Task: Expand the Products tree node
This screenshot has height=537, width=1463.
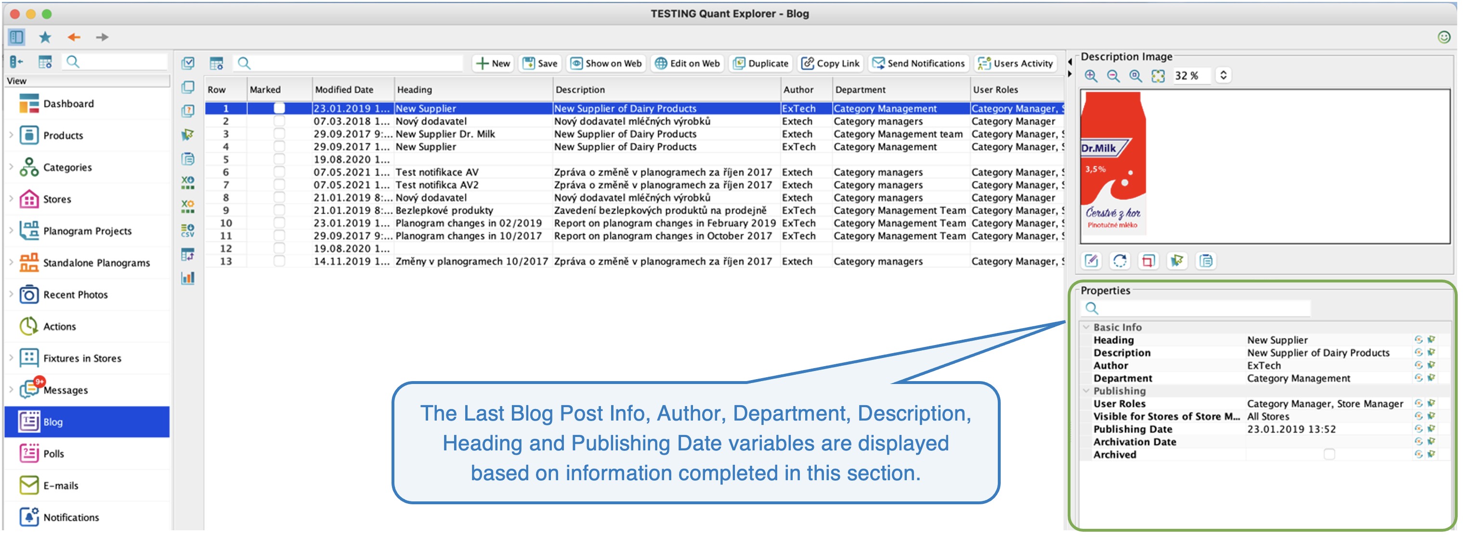Action: pos(11,135)
